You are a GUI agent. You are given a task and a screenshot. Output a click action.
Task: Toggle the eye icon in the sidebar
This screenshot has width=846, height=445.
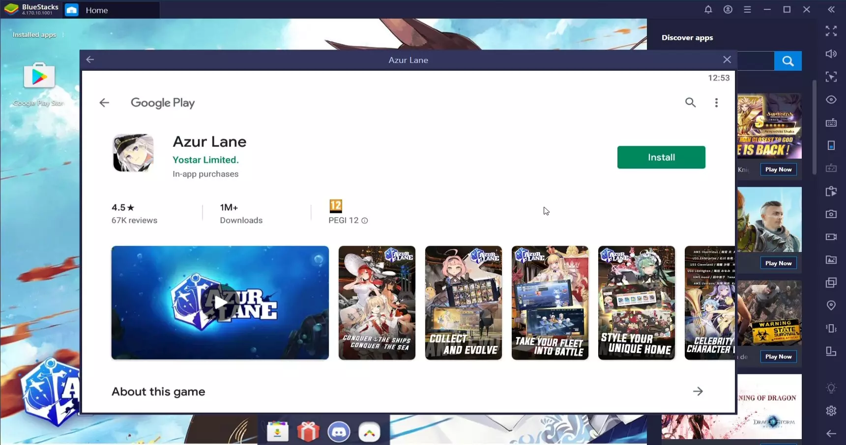(x=831, y=100)
